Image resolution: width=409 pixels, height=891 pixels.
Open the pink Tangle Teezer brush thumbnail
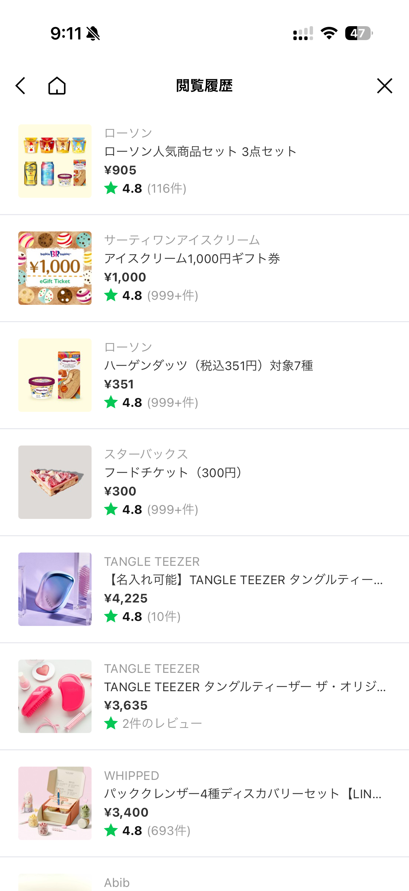(55, 696)
